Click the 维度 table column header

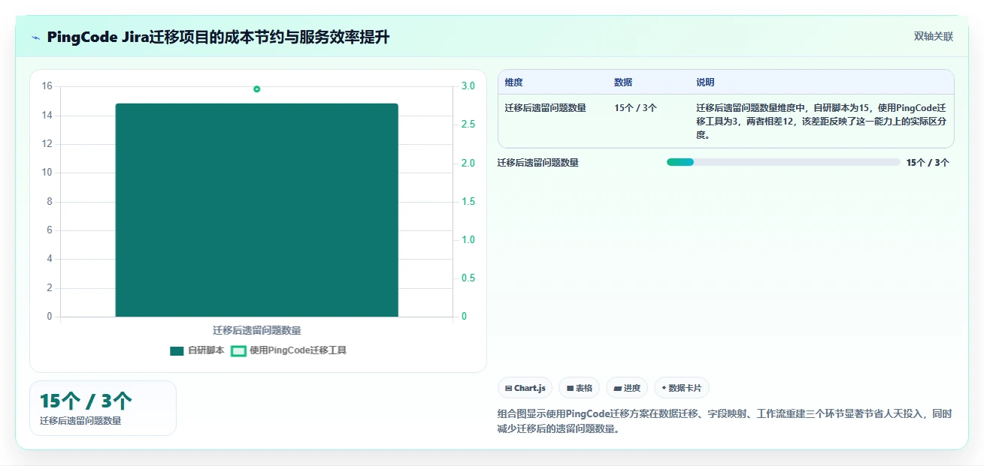[x=514, y=83]
